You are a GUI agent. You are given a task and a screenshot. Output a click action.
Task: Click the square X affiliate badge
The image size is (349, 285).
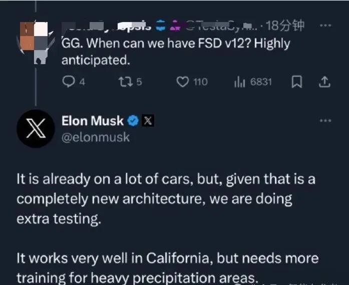pyautogui.click(x=148, y=121)
